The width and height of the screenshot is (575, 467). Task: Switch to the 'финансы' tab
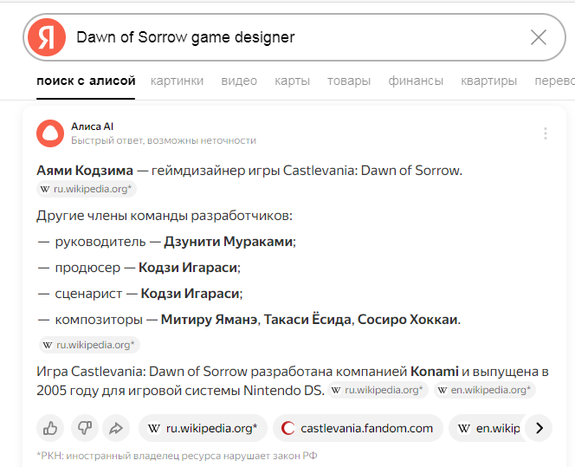click(416, 81)
